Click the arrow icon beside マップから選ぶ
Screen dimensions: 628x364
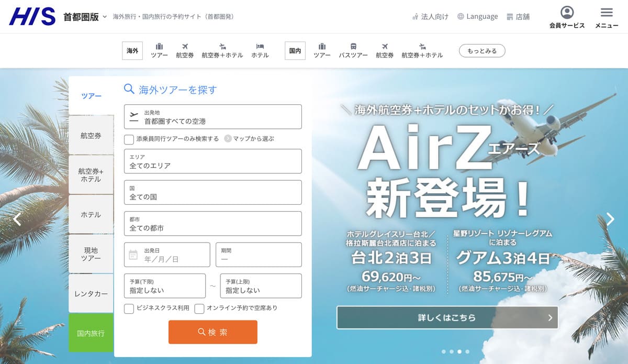coord(228,139)
